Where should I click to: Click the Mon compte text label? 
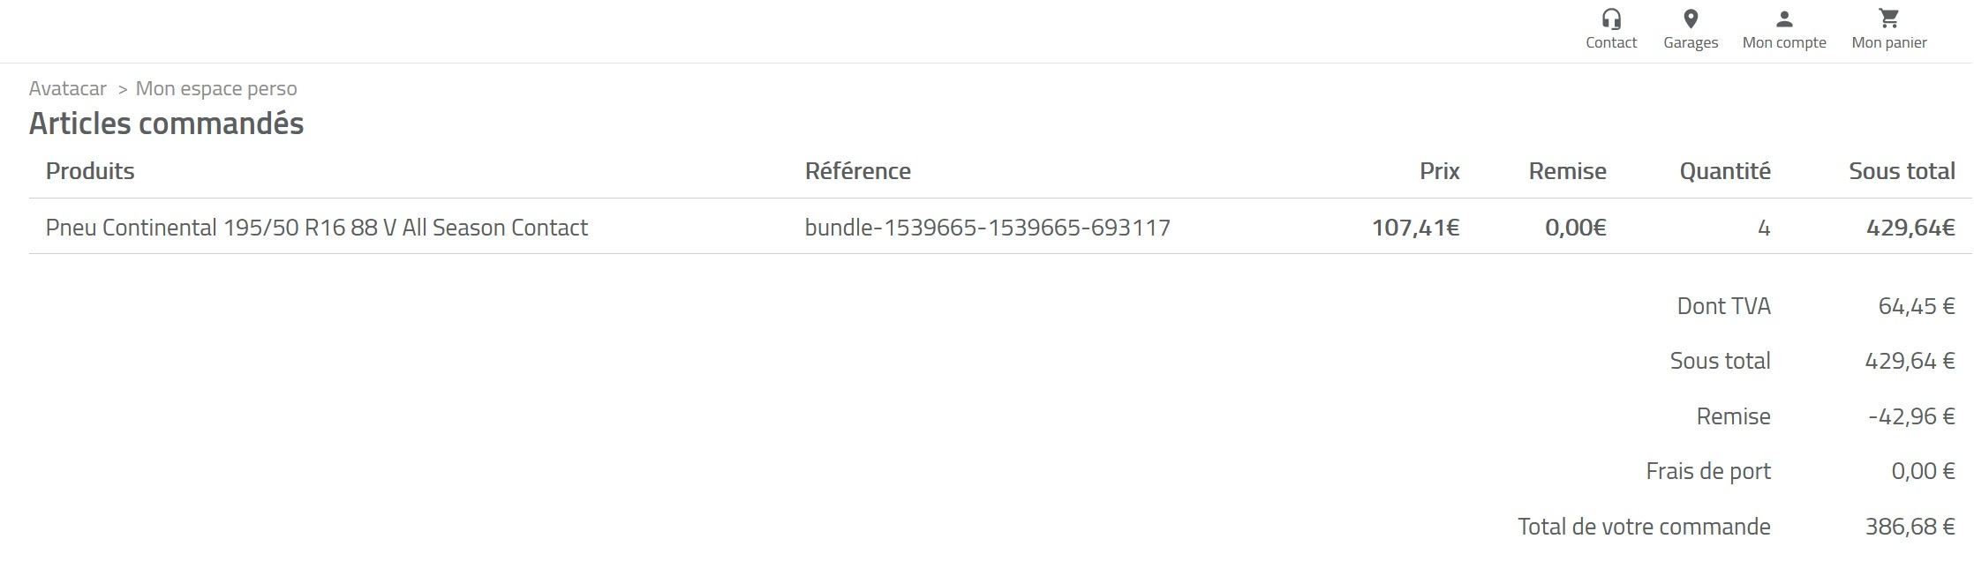pos(1784,42)
